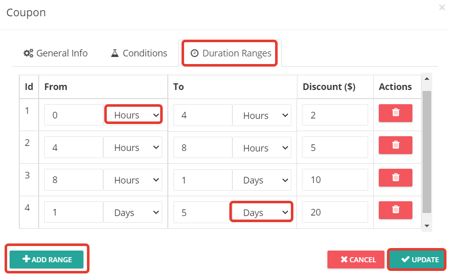Viewport: 449px width, 276px height.
Task: Focus the row 4 Discount field showing 20
Action: (335, 212)
